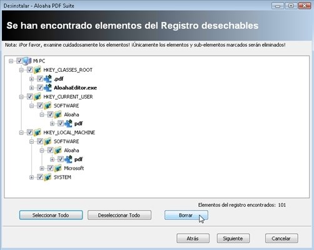The height and width of the screenshot is (250, 314).
Task: Uncheck the HKEY_CURRENT_USER checkbox
Action: [29, 97]
